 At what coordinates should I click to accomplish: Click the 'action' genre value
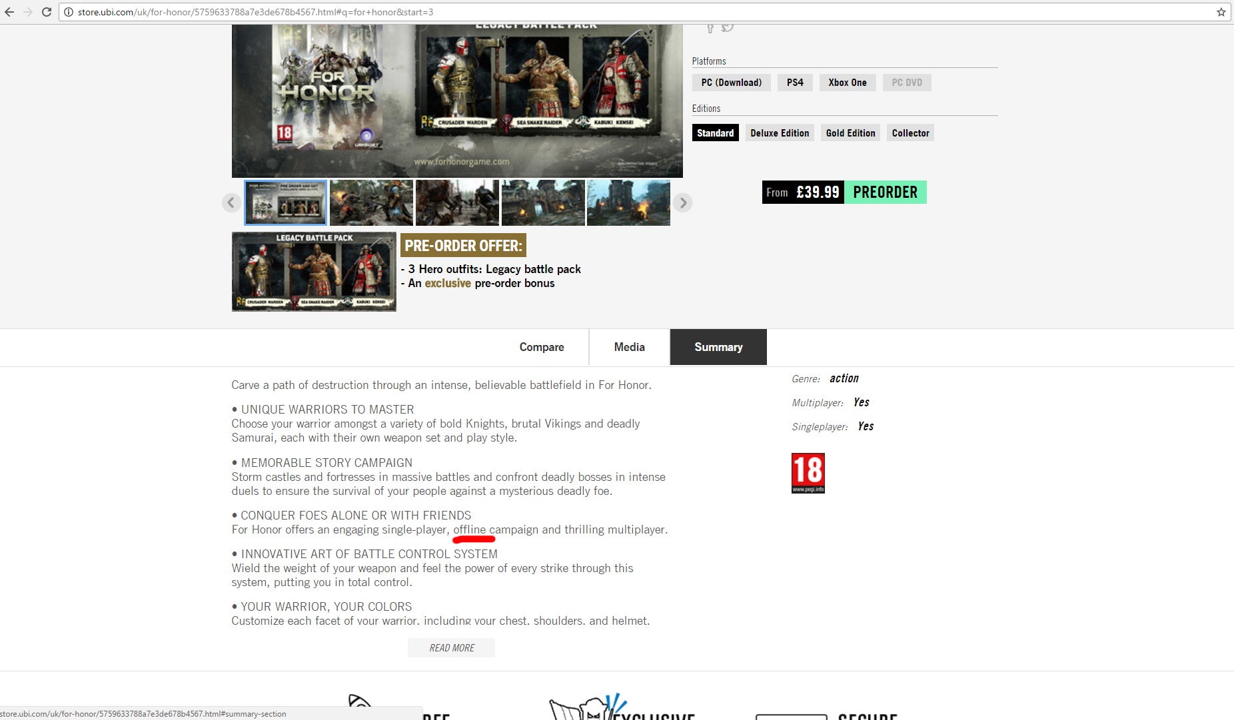click(844, 378)
